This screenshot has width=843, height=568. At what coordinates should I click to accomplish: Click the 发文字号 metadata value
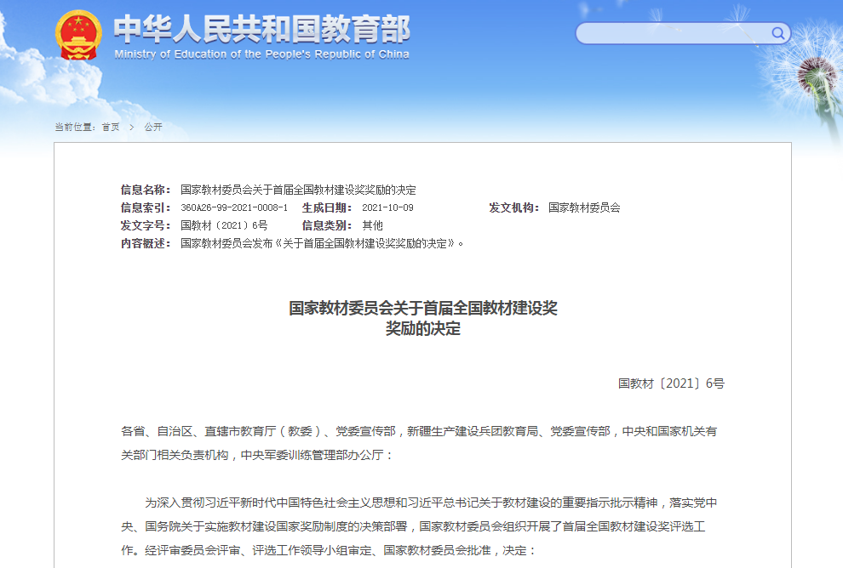(224, 225)
